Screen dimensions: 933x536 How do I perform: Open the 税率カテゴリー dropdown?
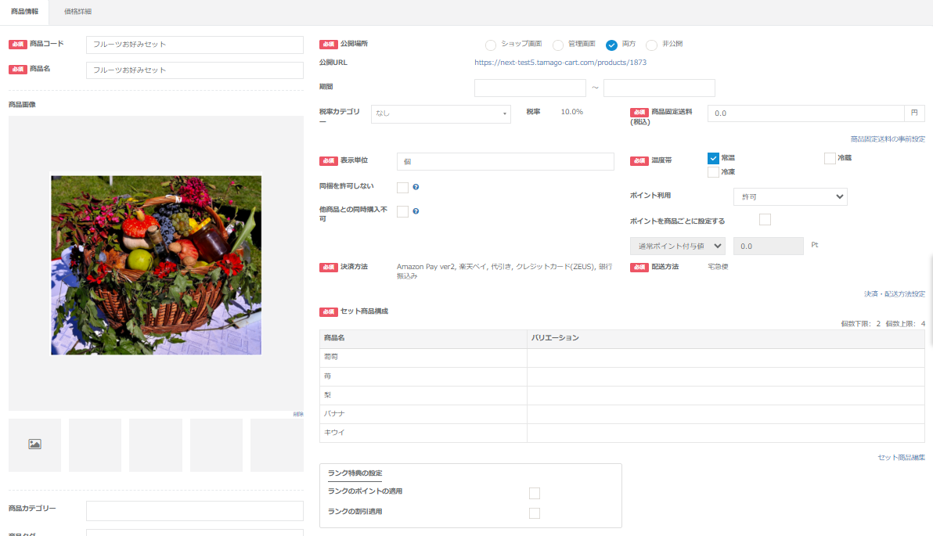click(x=441, y=113)
